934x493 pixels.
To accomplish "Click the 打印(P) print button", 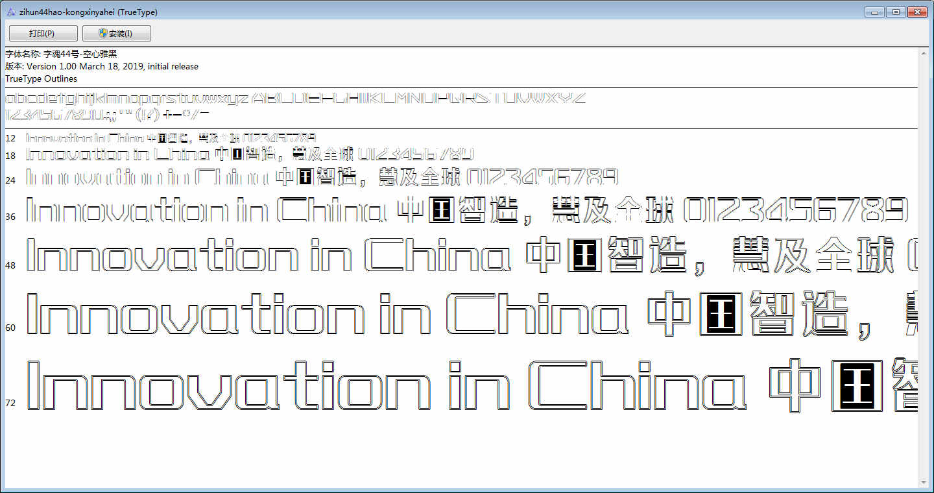I will coord(43,33).
